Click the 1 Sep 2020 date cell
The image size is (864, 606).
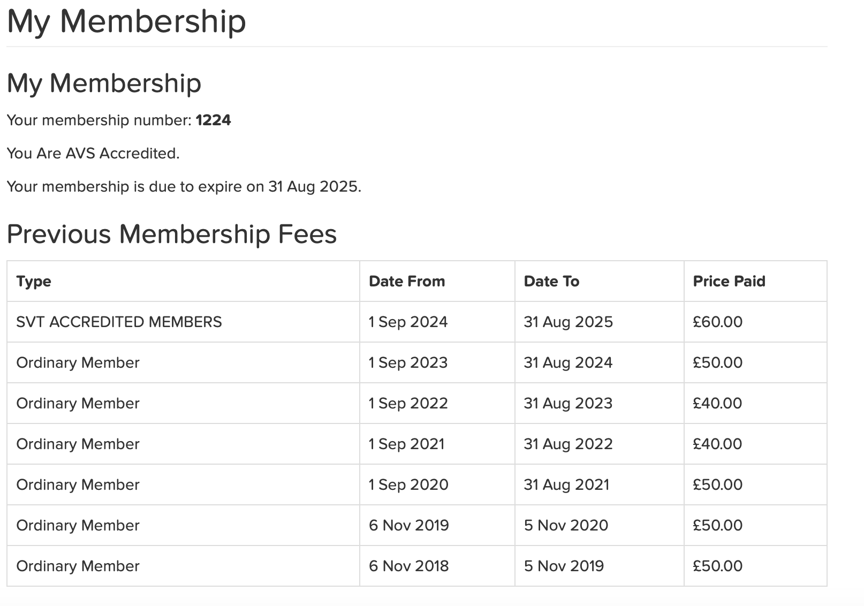[408, 485]
